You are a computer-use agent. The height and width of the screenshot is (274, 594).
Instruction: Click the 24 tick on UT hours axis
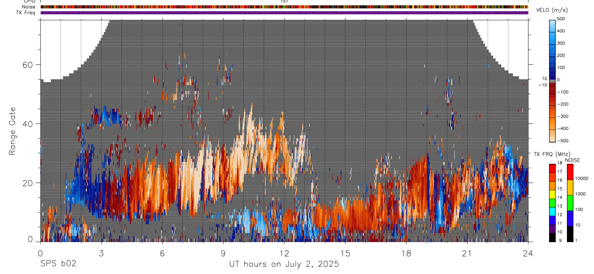pos(528,253)
